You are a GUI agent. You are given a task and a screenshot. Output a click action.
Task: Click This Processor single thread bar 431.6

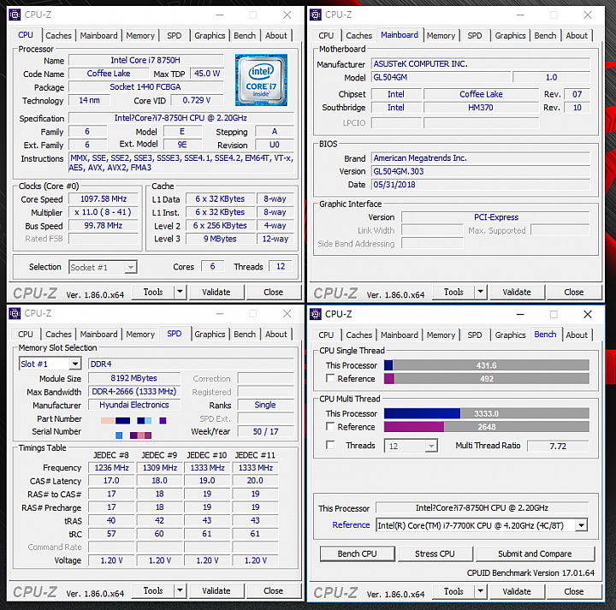tap(486, 365)
